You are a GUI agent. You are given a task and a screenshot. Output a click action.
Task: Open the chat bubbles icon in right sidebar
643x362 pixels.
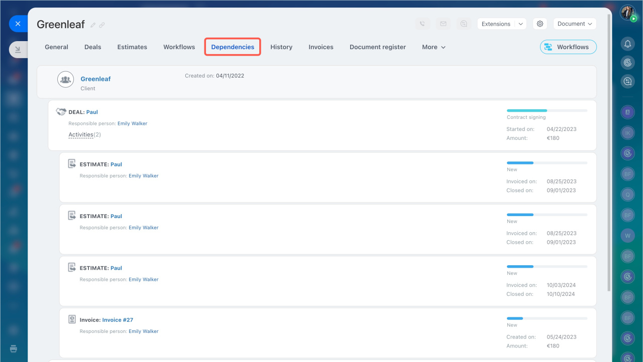coord(627,81)
